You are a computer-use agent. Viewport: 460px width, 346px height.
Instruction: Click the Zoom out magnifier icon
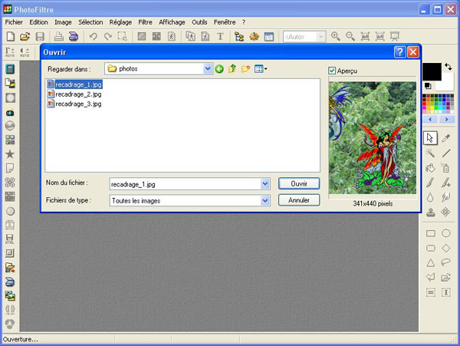(x=350, y=36)
